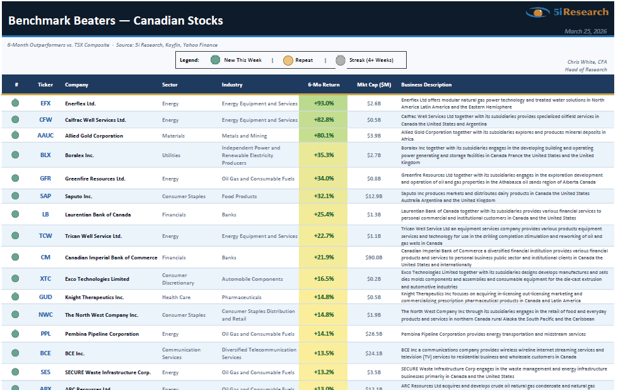Click the green +93.0% return cell
This screenshot has width=618, height=390.
(x=323, y=103)
